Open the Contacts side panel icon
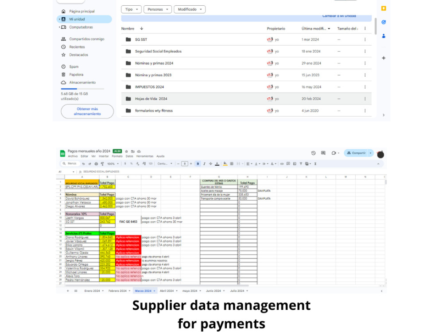The height and width of the screenshot is (332, 443). pos(383,36)
